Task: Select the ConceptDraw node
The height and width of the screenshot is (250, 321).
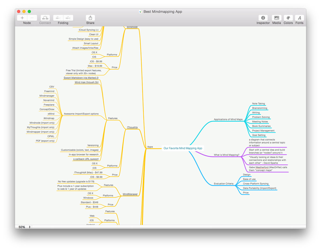Action: pos(47,109)
